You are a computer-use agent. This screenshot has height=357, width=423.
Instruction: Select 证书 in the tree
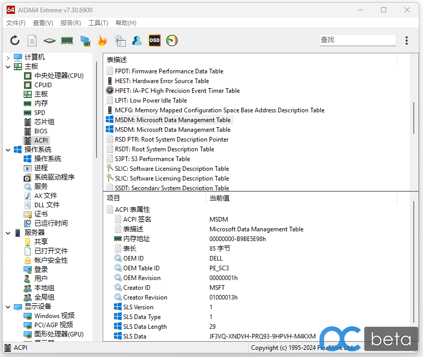36,214
